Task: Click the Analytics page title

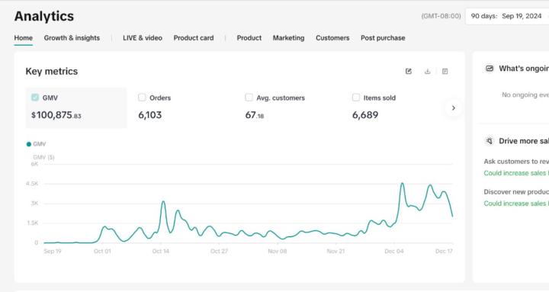Action: pos(44,16)
